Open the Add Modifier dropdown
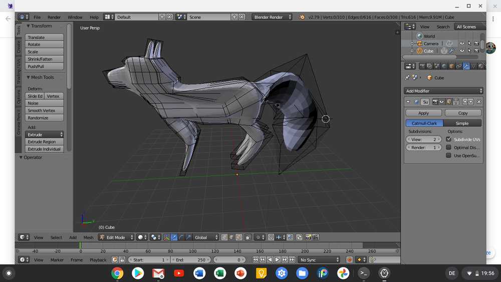Image resolution: width=501 pixels, height=282 pixels. 443,91
